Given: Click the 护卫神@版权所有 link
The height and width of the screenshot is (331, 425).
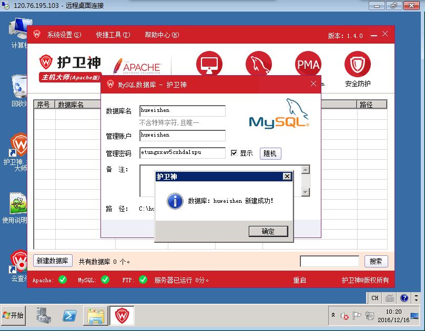Looking at the screenshot, I should [x=365, y=280].
